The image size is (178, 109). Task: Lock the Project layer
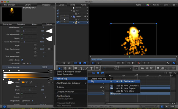click(x=87, y=8)
